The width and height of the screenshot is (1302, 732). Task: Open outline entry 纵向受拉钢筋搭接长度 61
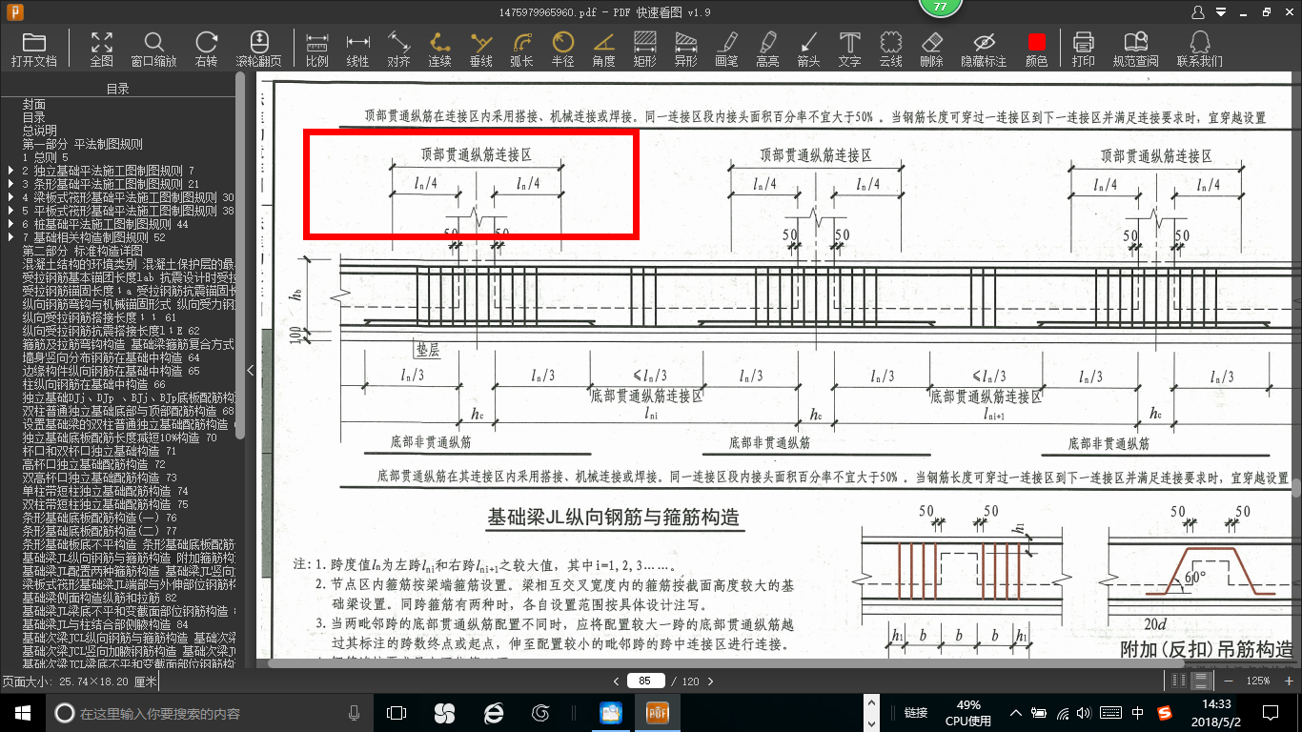pos(100,317)
